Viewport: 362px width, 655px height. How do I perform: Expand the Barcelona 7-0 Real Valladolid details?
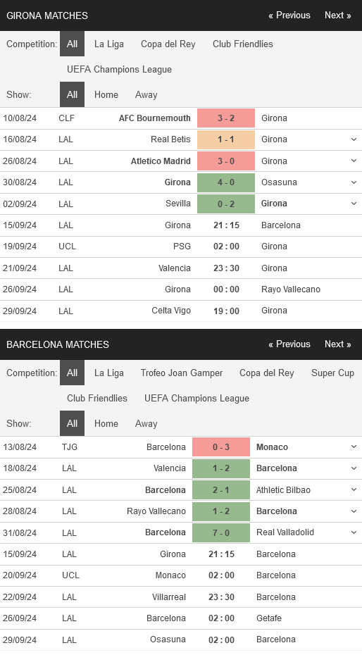354,532
